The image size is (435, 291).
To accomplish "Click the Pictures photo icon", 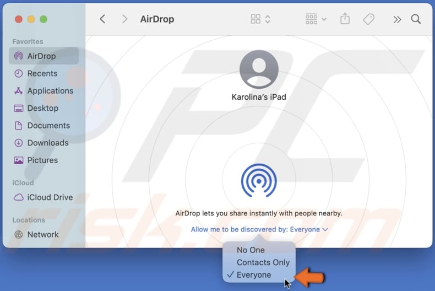I will tap(19, 160).
